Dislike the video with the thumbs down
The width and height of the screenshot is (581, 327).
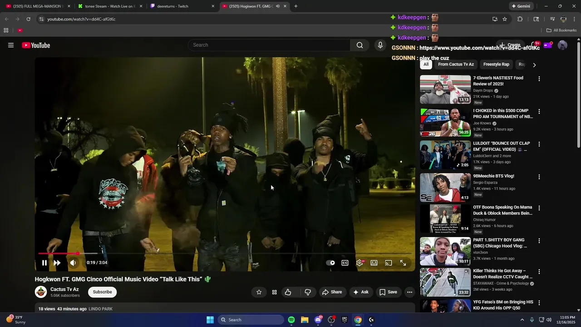(x=308, y=292)
